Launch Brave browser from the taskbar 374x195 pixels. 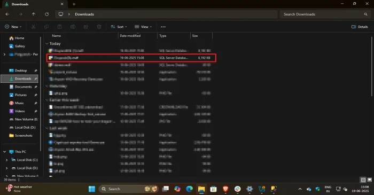[x=225, y=189]
